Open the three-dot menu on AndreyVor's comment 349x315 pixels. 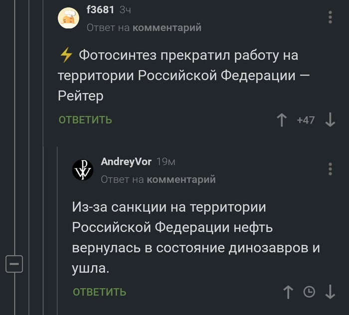coord(330,169)
